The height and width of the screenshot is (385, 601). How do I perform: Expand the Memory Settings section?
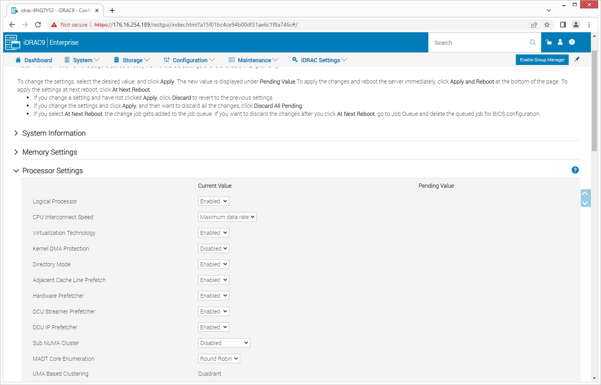[x=50, y=152]
